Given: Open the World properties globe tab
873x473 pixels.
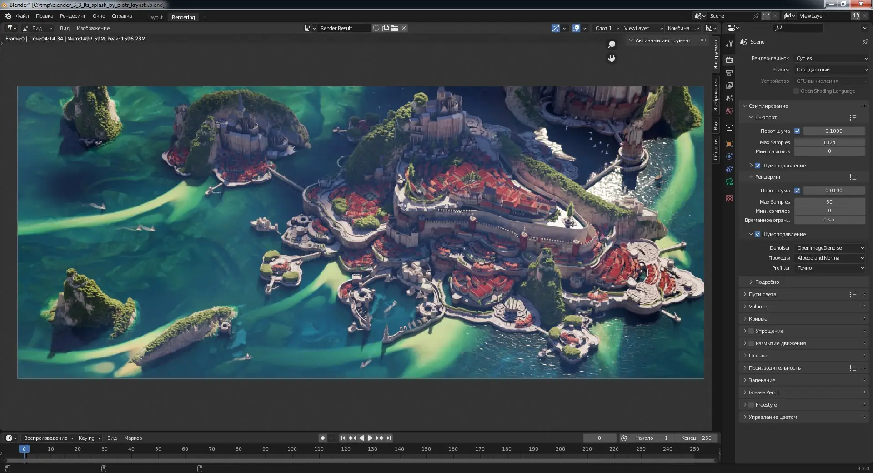Looking at the screenshot, I should tap(729, 111).
